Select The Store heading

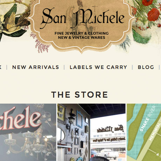point(79,94)
